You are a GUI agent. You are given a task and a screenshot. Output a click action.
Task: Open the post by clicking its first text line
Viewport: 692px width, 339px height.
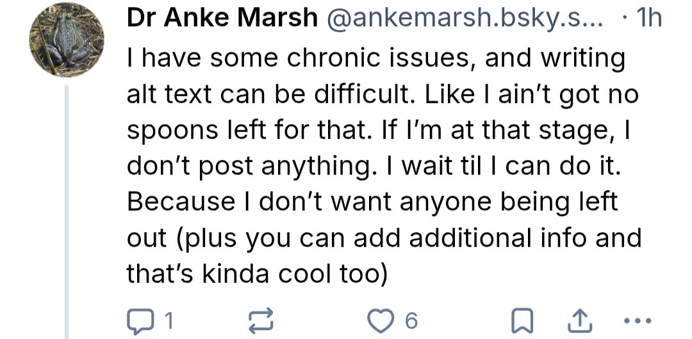pyautogui.click(x=375, y=58)
